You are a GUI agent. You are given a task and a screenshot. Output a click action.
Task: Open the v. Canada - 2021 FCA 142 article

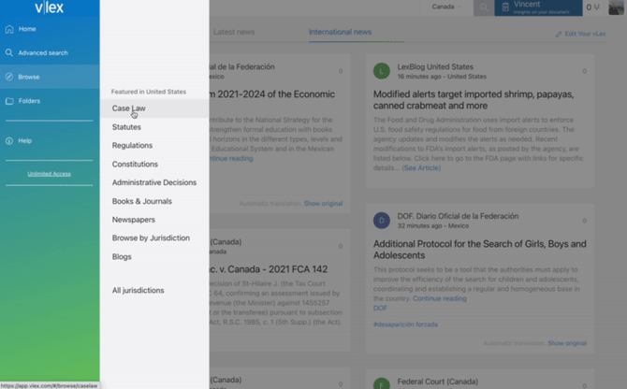coord(269,269)
